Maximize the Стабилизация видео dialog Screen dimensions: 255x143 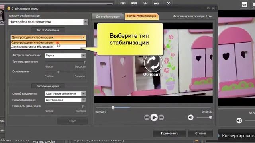point(208,8)
